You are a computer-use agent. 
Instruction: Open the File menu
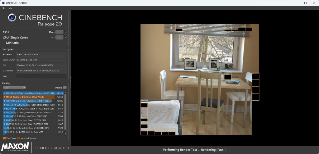point(3,8)
